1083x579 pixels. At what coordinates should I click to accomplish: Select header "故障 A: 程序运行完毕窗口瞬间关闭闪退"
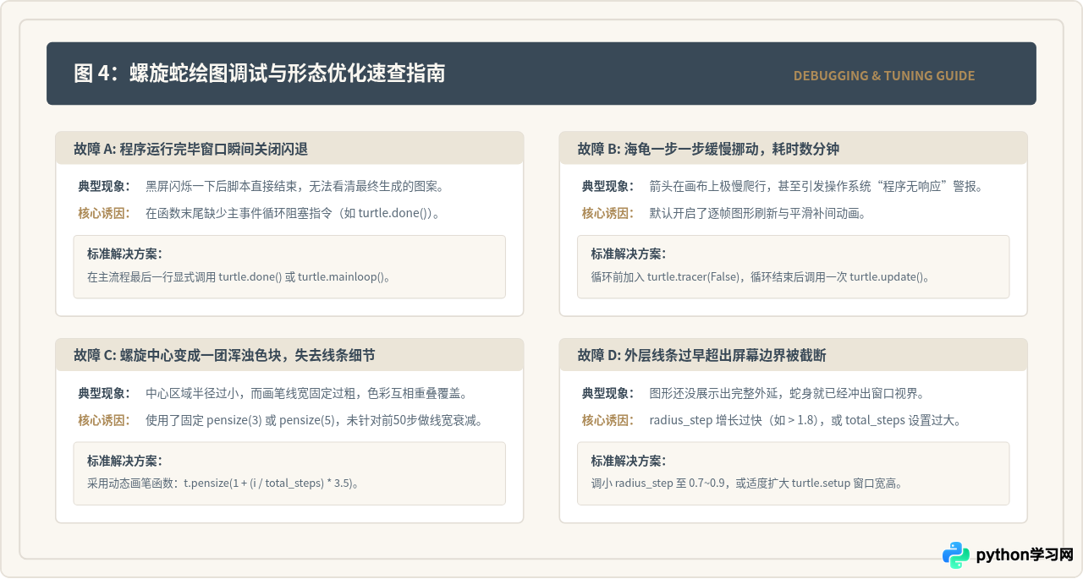190,149
